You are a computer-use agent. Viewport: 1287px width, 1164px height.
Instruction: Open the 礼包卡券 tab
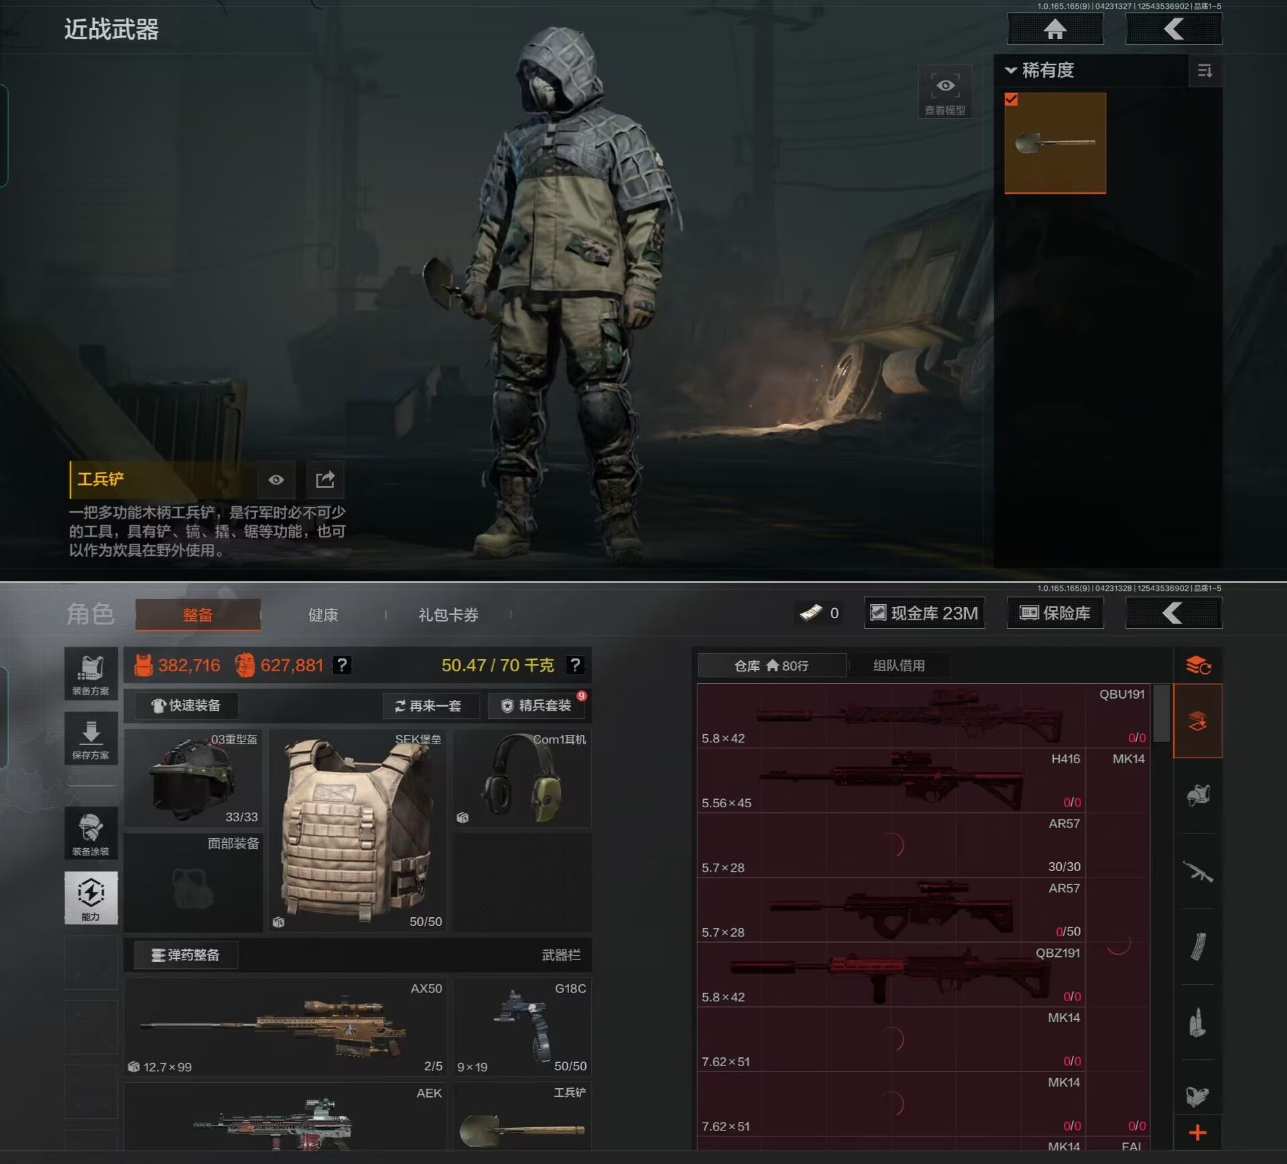pos(448,615)
